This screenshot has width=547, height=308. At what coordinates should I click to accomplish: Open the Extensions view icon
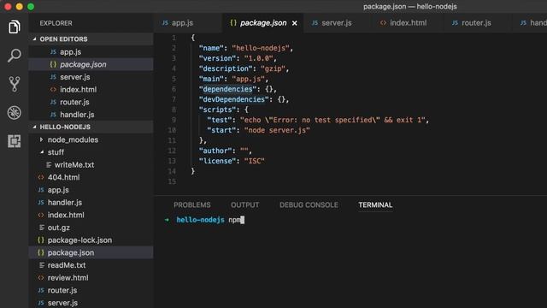(x=14, y=141)
